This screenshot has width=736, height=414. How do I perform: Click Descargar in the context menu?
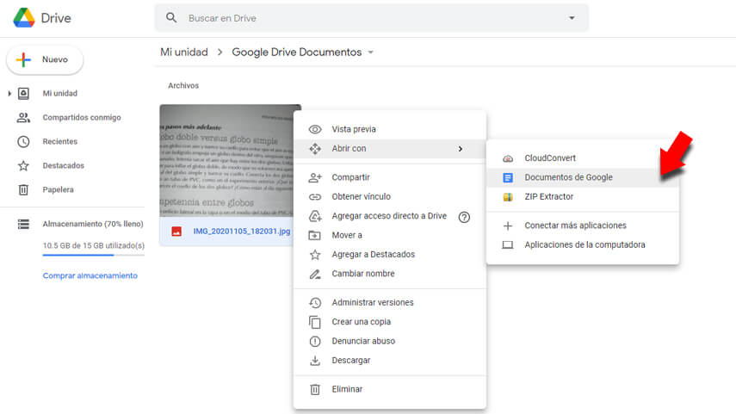pyautogui.click(x=350, y=361)
